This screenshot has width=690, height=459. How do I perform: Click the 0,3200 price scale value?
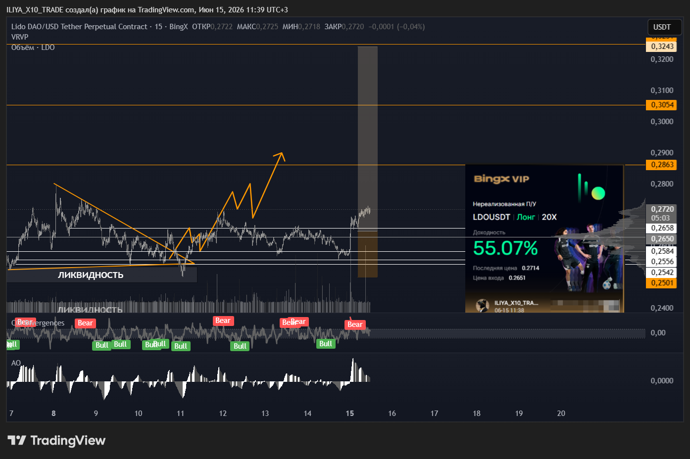click(662, 59)
